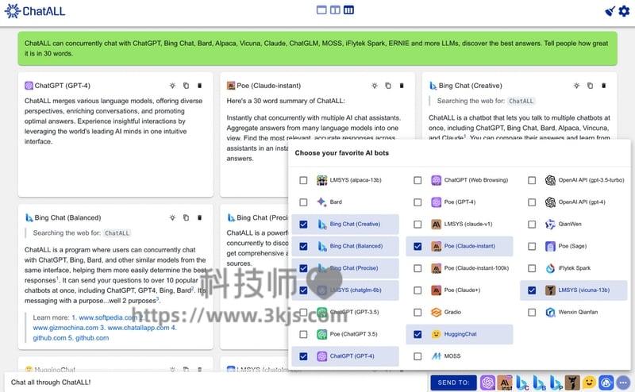Click 'Choose your favorite AI bots' heading
635x392 pixels.
click(342, 152)
